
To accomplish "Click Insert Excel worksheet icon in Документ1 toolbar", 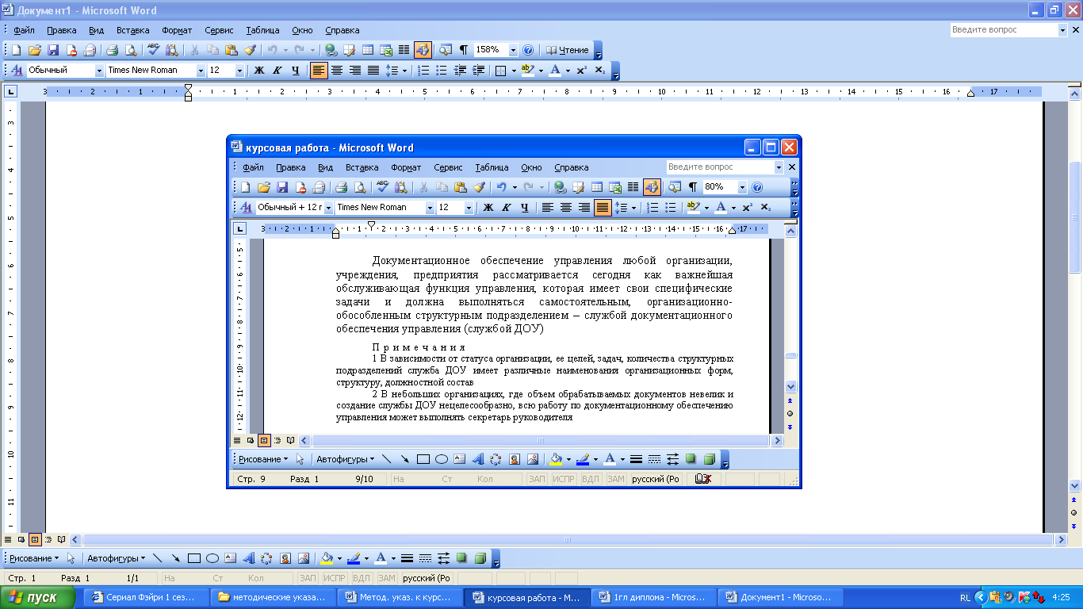I will (386, 50).
